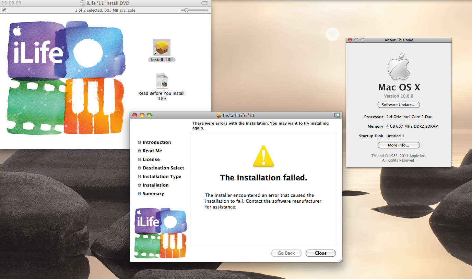Click the Apple logo in About This Mac
The image size is (472, 279).
coord(399,67)
